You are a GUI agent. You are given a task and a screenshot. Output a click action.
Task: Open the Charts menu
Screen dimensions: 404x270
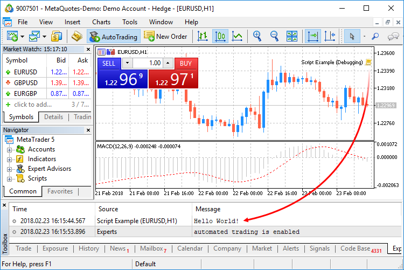[x=101, y=22]
